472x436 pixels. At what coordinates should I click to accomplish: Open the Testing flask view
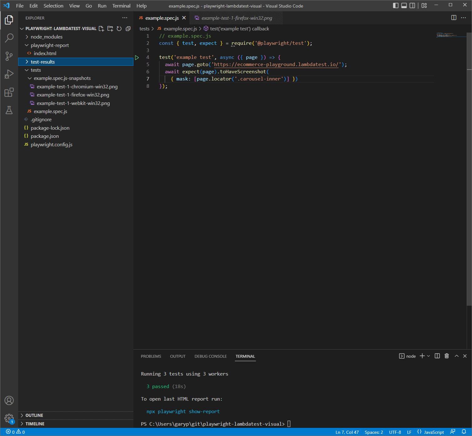pyautogui.click(x=9, y=110)
